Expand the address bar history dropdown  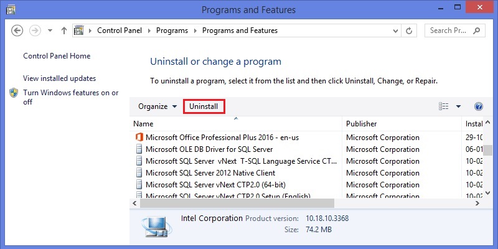click(x=395, y=31)
